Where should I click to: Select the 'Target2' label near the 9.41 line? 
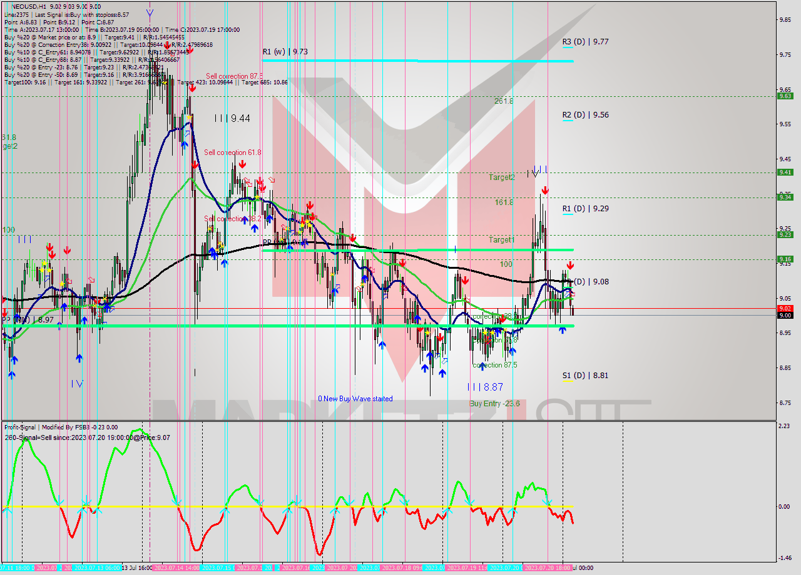point(502,177)
